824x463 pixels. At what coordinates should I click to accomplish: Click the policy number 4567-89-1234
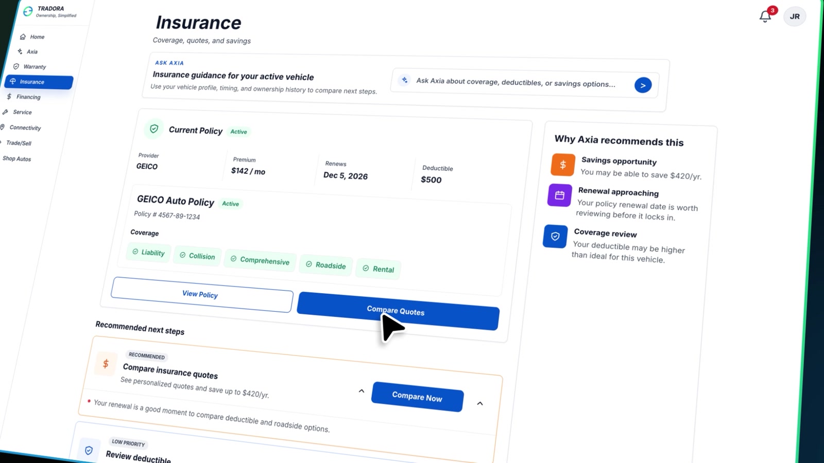coord(179,216)
